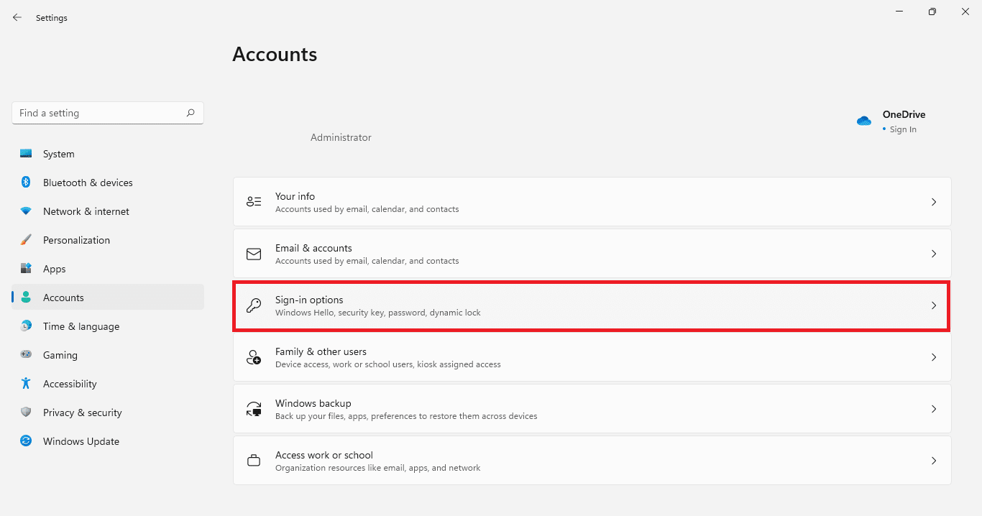
Task: Open the Gaming controller icon
Action: tap(26, 355)
